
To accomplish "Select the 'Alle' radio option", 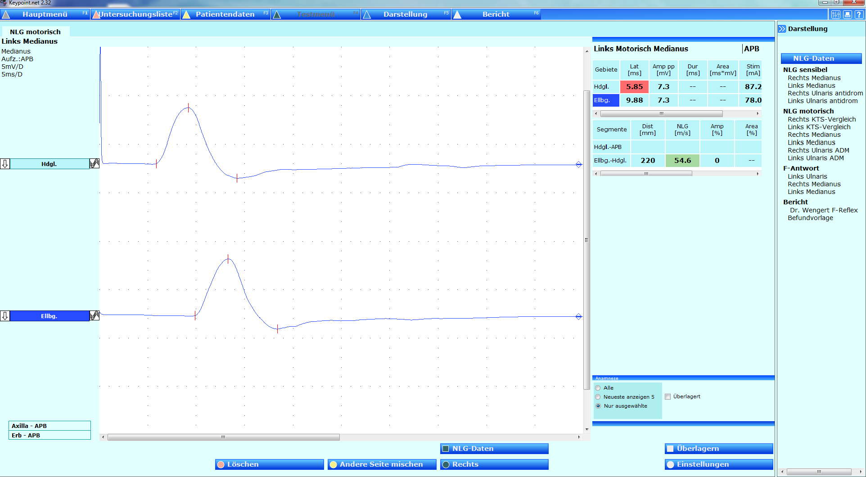I will tap(598, 388).
